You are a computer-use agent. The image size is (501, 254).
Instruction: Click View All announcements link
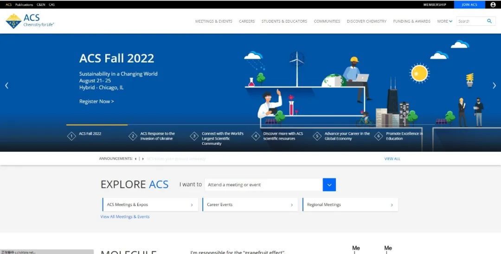(x=392, y=159)
